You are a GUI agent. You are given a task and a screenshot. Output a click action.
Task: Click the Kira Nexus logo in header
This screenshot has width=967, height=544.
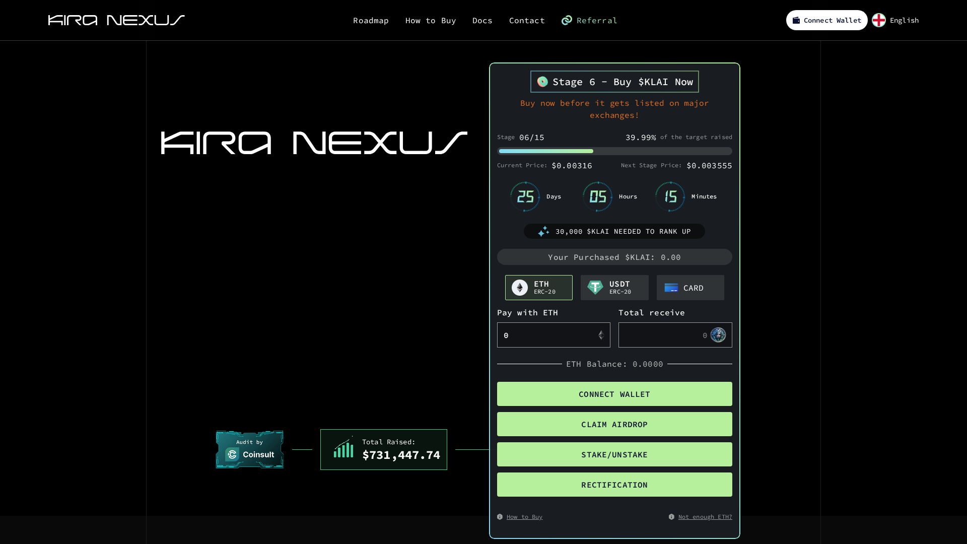pyautogui.click(x=116, y=20)
